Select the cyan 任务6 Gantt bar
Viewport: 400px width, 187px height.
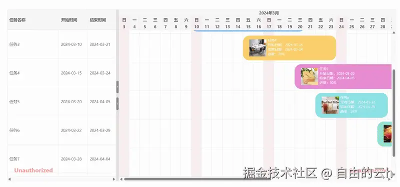pyautogui.click(x=351, y=105)
